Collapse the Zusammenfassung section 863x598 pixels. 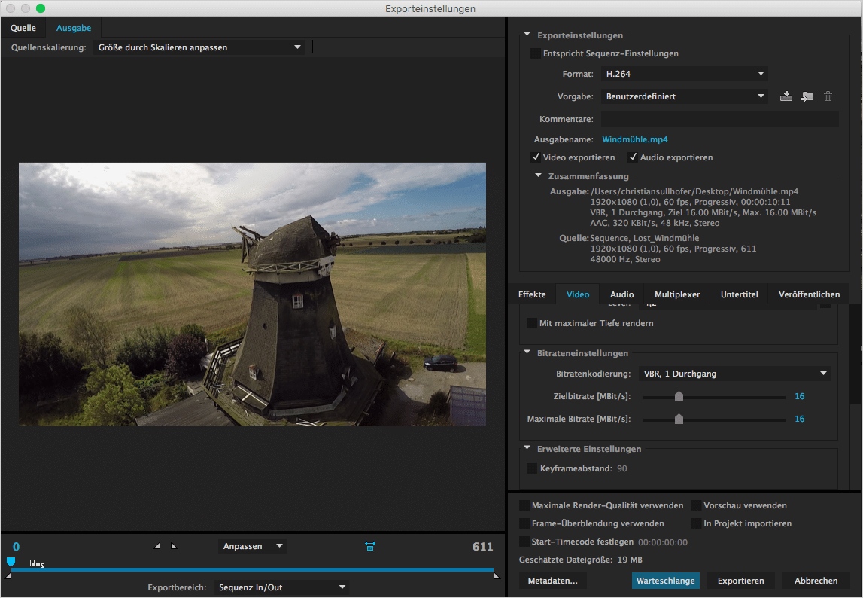click(538, 176)
